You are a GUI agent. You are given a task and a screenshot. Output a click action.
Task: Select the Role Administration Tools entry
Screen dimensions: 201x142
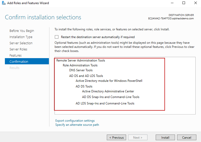coord(80,65)
